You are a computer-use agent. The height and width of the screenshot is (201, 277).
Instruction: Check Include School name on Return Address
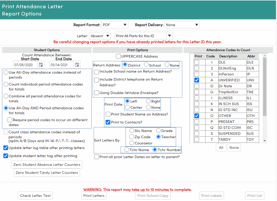(97, 72)
